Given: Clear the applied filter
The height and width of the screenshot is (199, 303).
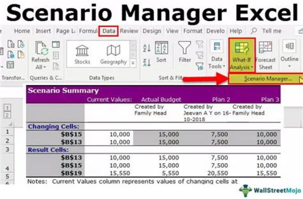Looking at the screenshot, I should click(x=199, y=44).
